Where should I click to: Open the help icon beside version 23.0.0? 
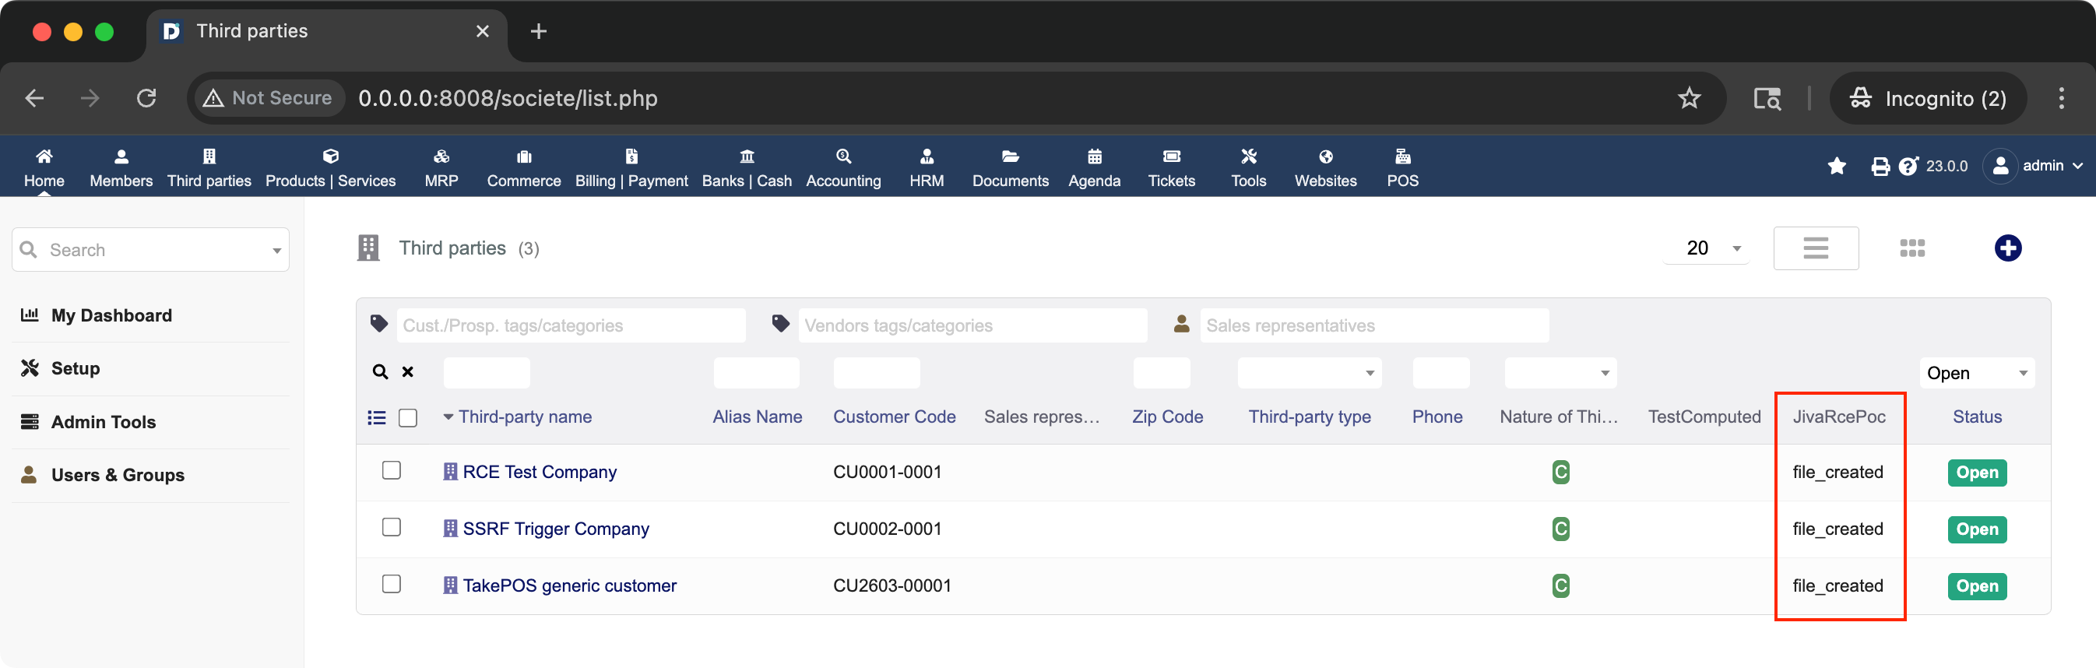(1909, 166)
